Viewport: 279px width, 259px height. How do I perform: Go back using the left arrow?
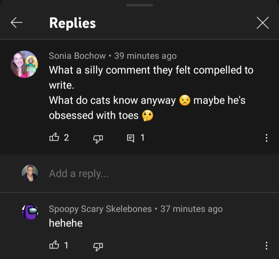click(x=16, y=23)
